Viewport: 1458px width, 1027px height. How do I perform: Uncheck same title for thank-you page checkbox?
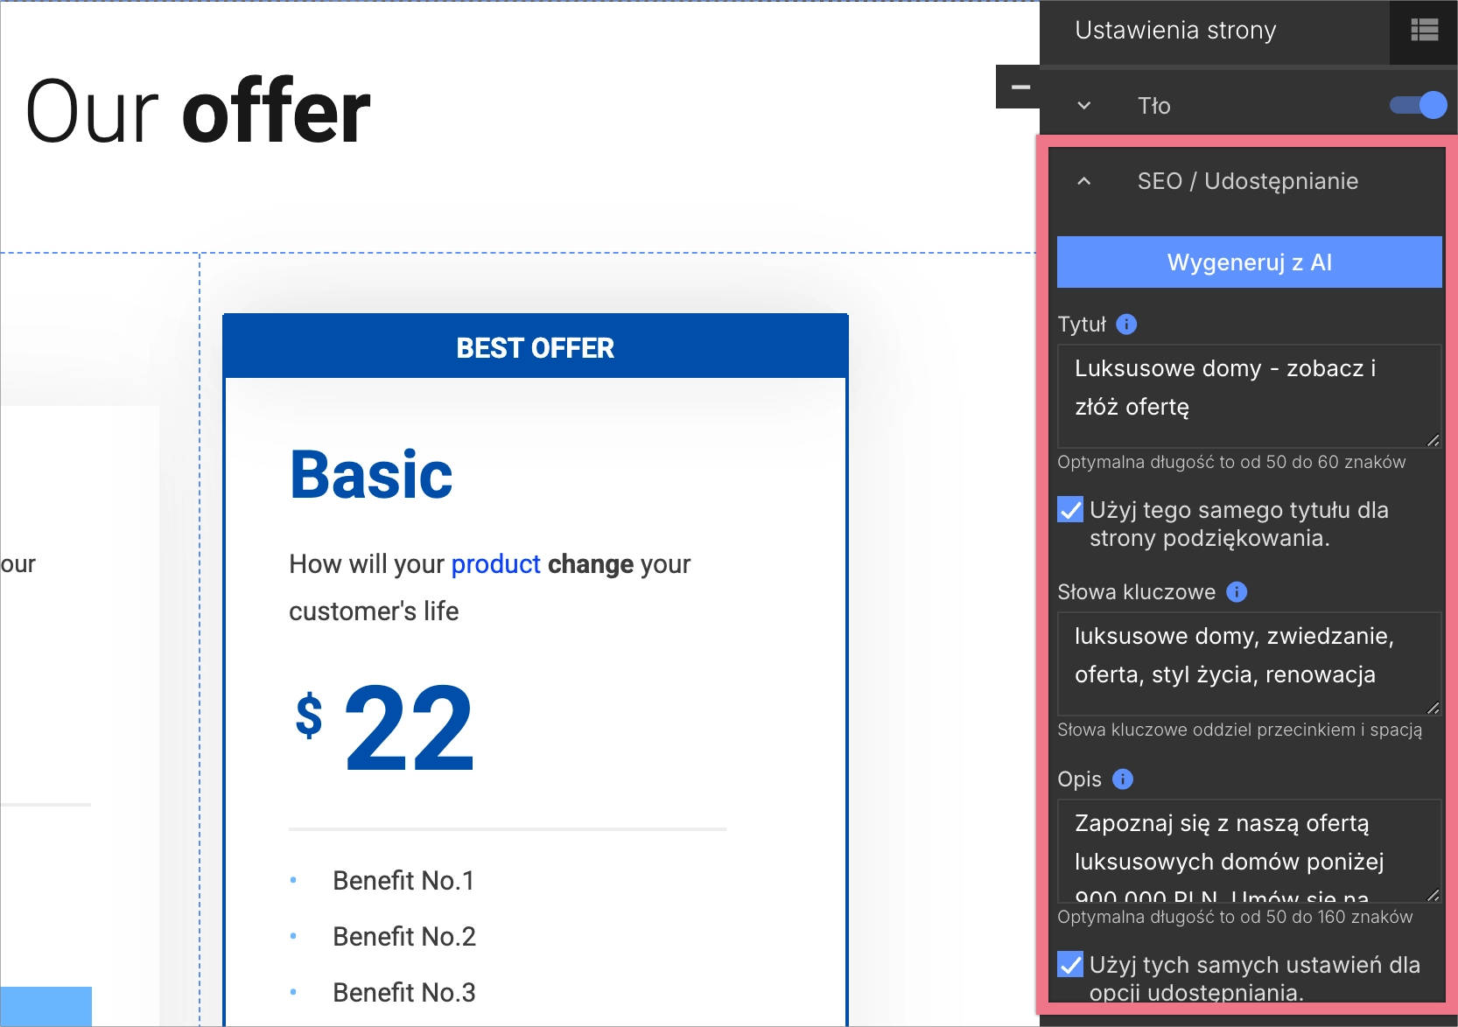[x=1070, y=510]
